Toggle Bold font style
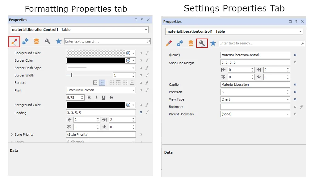This screenshot has height=186, width=315. [89, 97]
